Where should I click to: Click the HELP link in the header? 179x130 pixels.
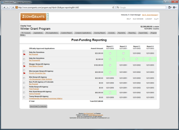pyautogui.click(x=129, y=19)
